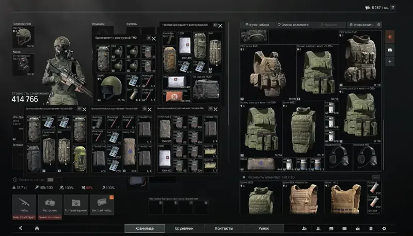Click the 16.7 кг weight indicator
Viewport: 413px width, 236px height.
[x=20, y=188]
